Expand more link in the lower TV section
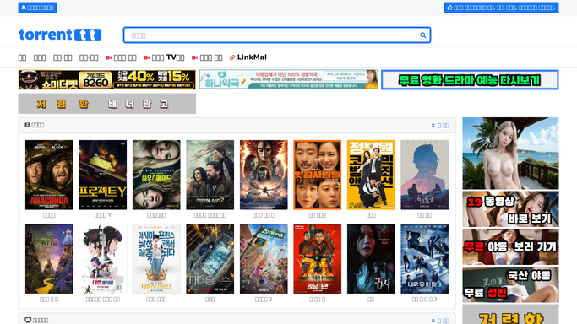This screenshot has height=324, width=577. point(440,321)
